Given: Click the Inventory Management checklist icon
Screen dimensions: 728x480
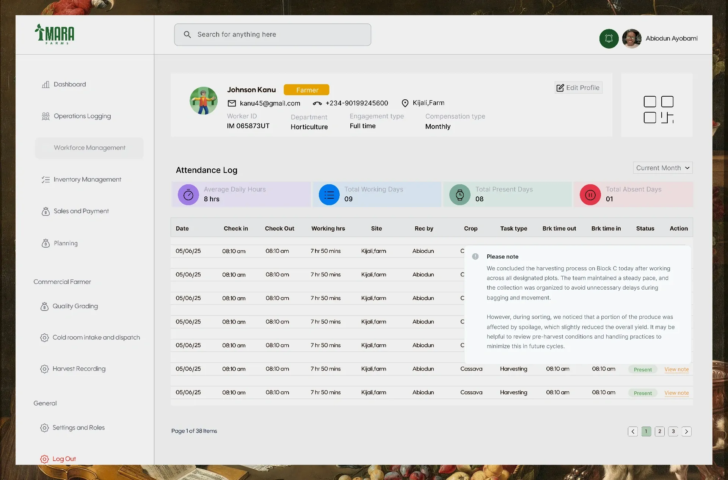Looking at the screenshot, I should click(x=45, y=179).
